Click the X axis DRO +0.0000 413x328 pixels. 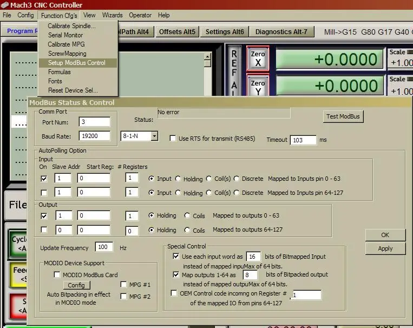pyautogui.click(x=330, y=59)
